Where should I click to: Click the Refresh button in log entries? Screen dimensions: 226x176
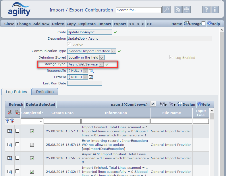pos(16,105)
